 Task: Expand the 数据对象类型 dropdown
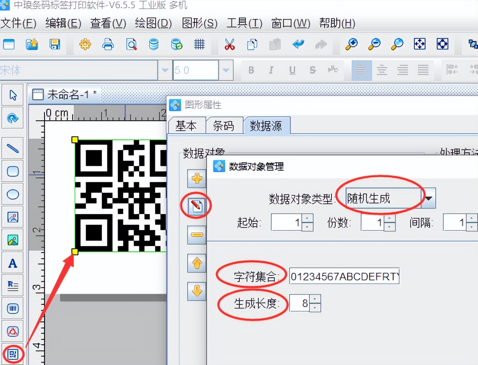point(429,198)
